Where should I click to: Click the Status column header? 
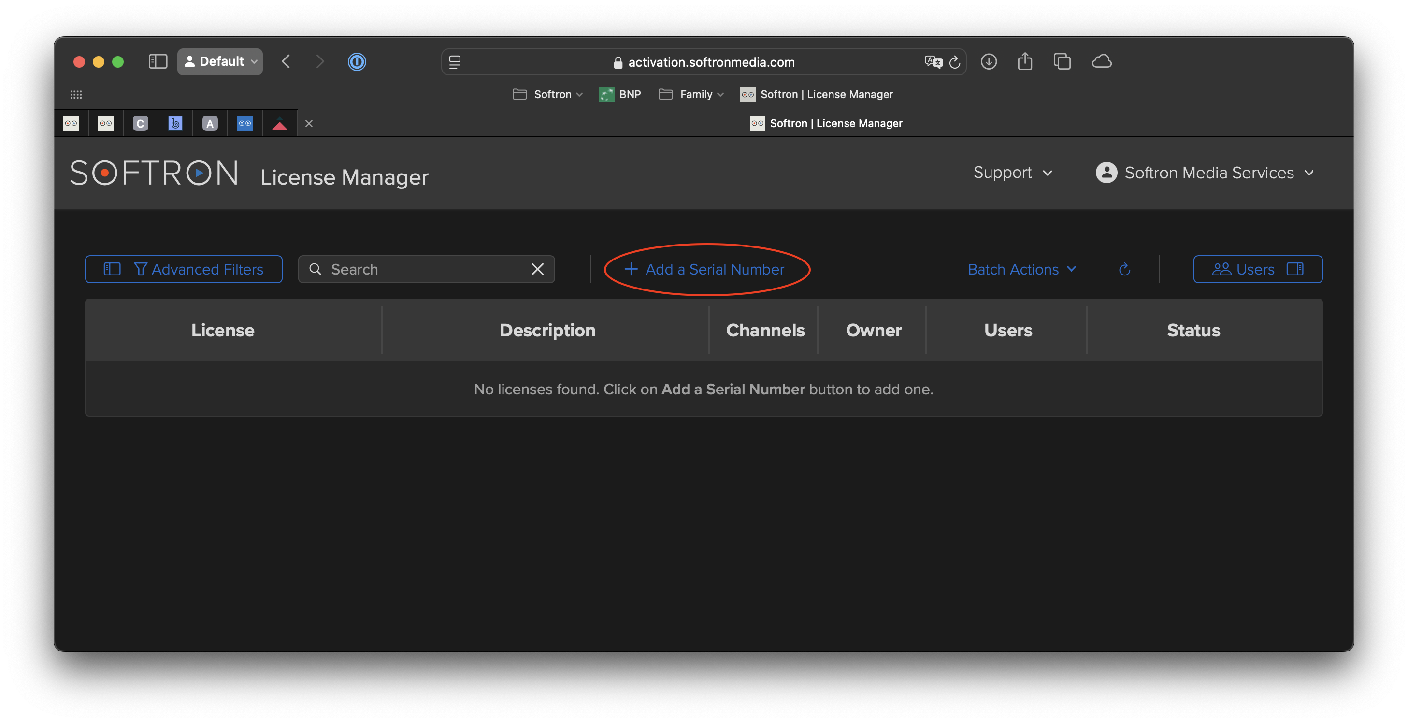point(1193,330)
